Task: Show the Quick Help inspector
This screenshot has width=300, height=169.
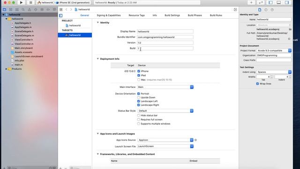Action: tap(272, 10)
